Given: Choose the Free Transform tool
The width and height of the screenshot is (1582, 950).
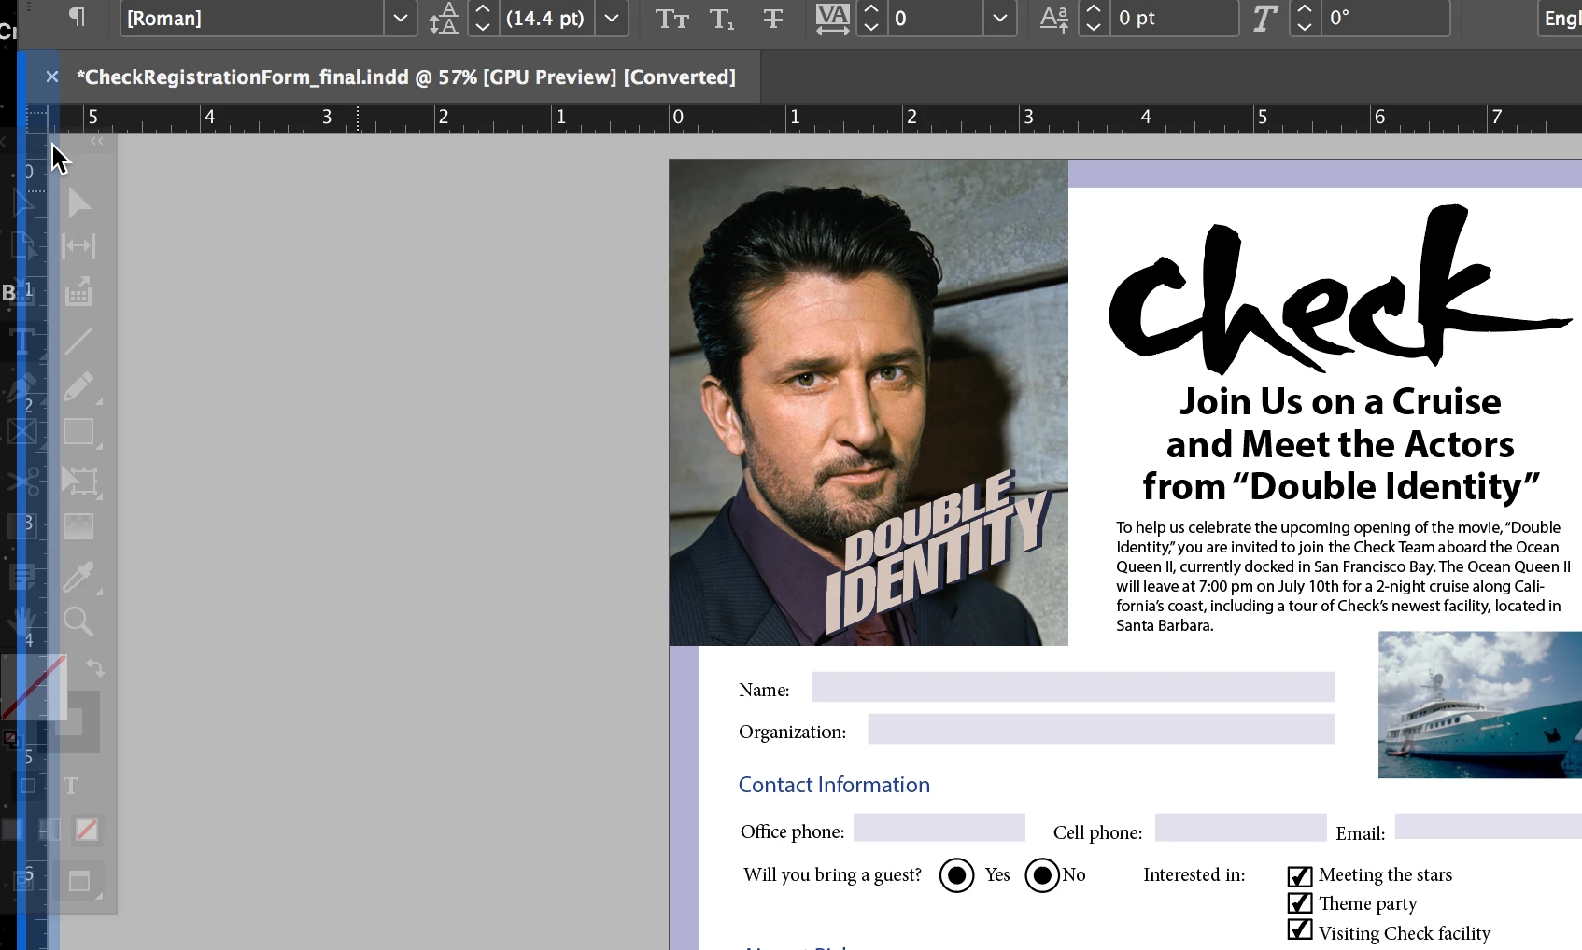Looking at the screenshot, I should pyautogui.click(x=79, y=481).
